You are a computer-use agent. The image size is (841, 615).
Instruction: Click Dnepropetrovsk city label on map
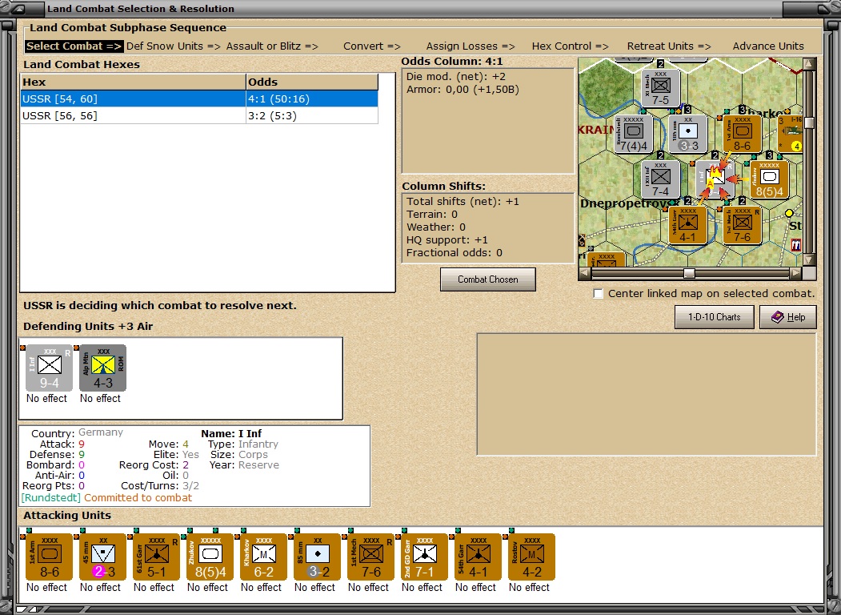pyautogui.click(x=630, y=204)
